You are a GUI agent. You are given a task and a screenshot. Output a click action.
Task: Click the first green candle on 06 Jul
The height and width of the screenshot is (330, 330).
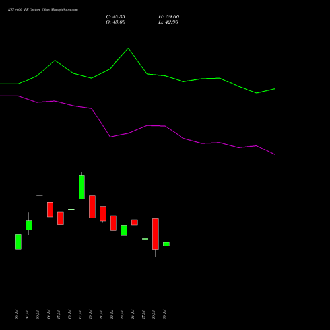[x=18, y=242]
